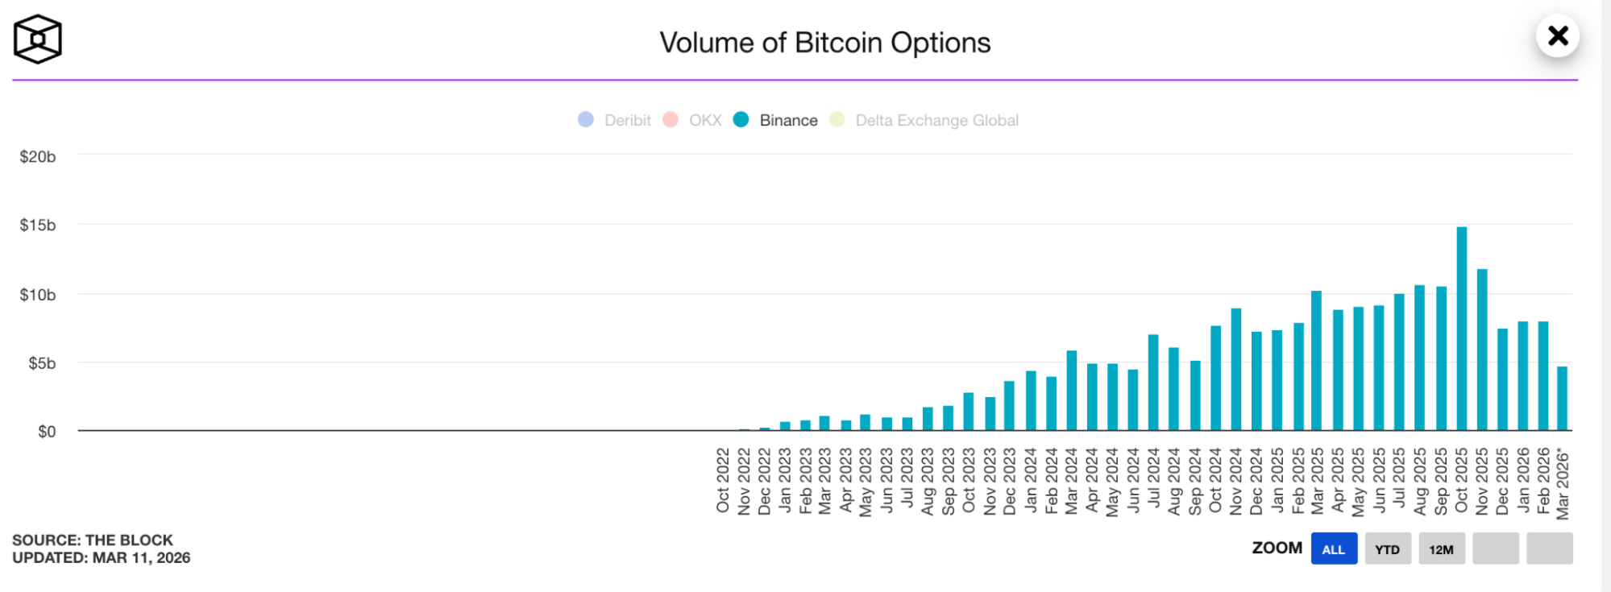Click the Nov 2025 volume bar
1611x592 pixels.
click(1481, 350)
